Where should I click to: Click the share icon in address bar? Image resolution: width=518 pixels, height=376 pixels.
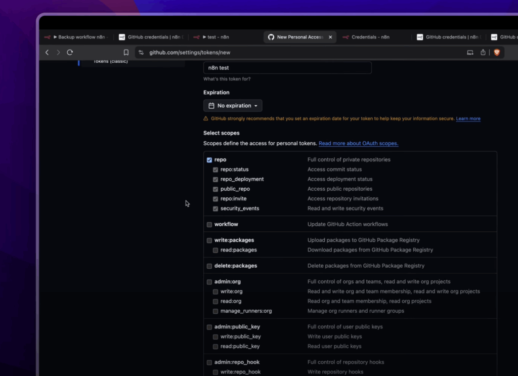pos(483,52)
